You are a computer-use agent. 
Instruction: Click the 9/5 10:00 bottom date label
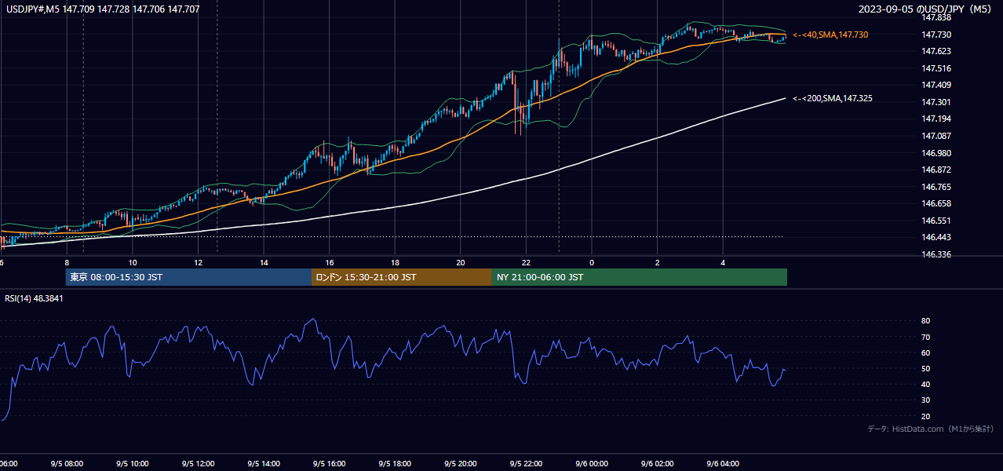132,464
